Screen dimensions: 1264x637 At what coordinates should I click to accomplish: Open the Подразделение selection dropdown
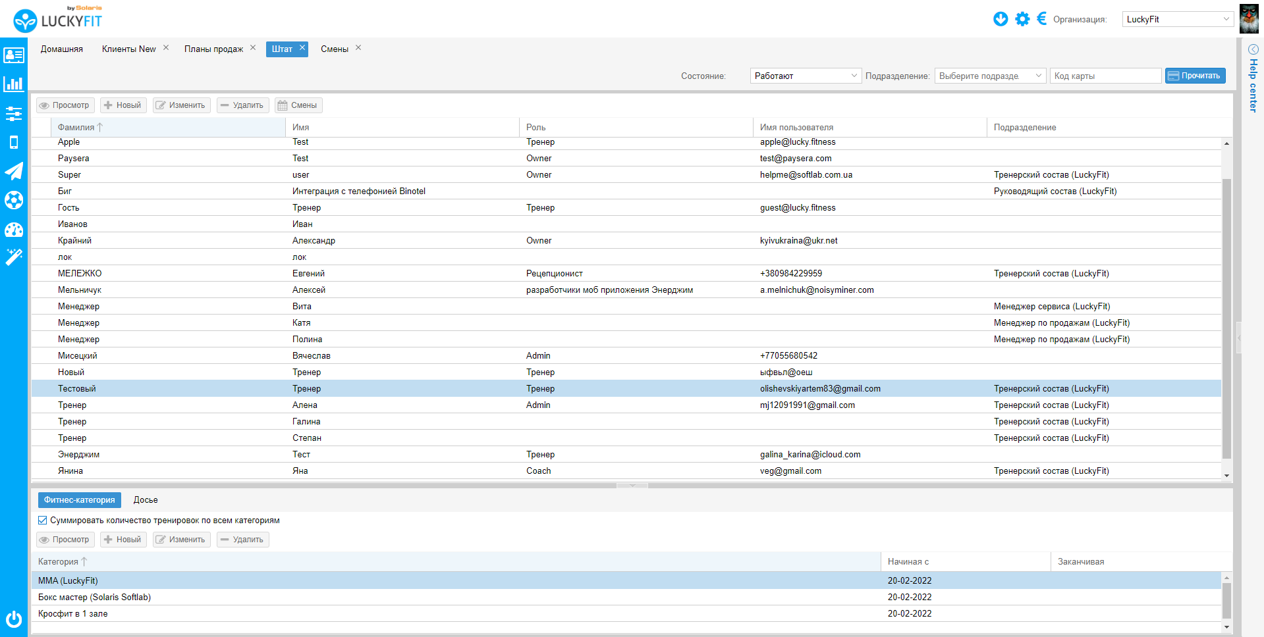(990, 76)
